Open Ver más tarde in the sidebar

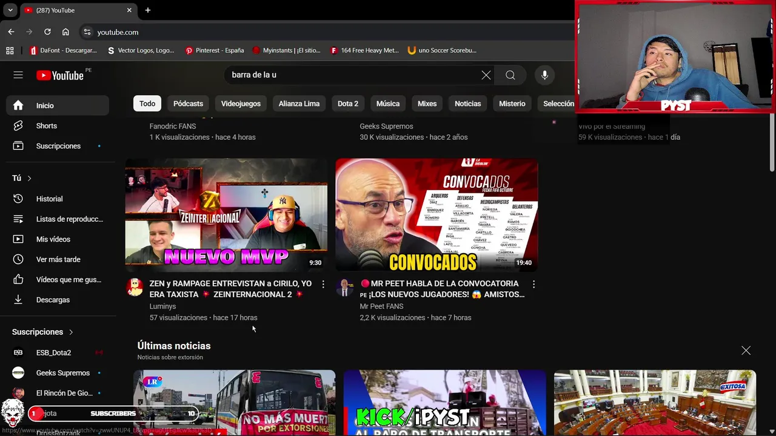(x=58, y=259)
